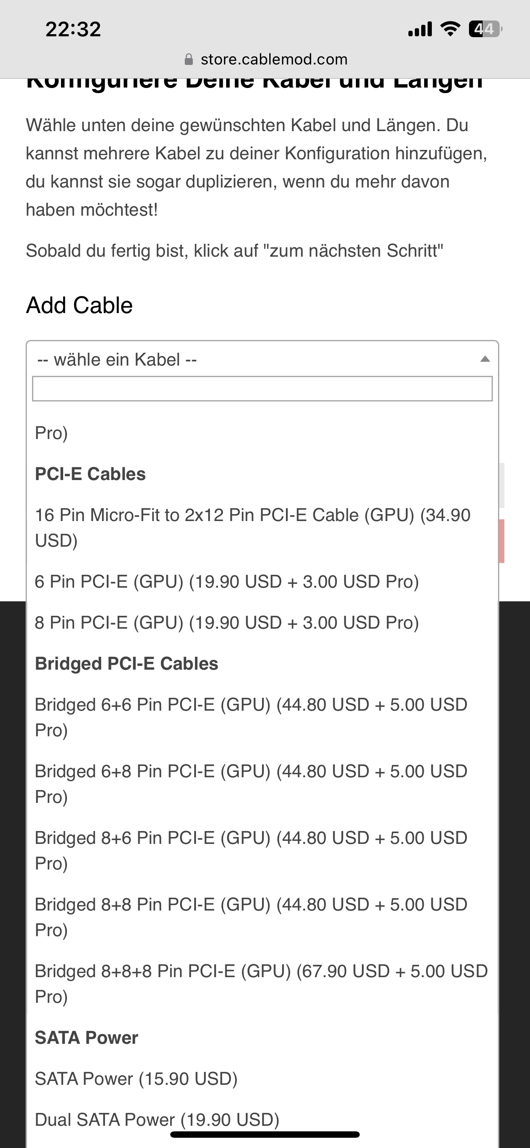Tap the clock showing 22:32
Screen dimensions: 530x1148
pyautogui.click(x=73, y=29)
